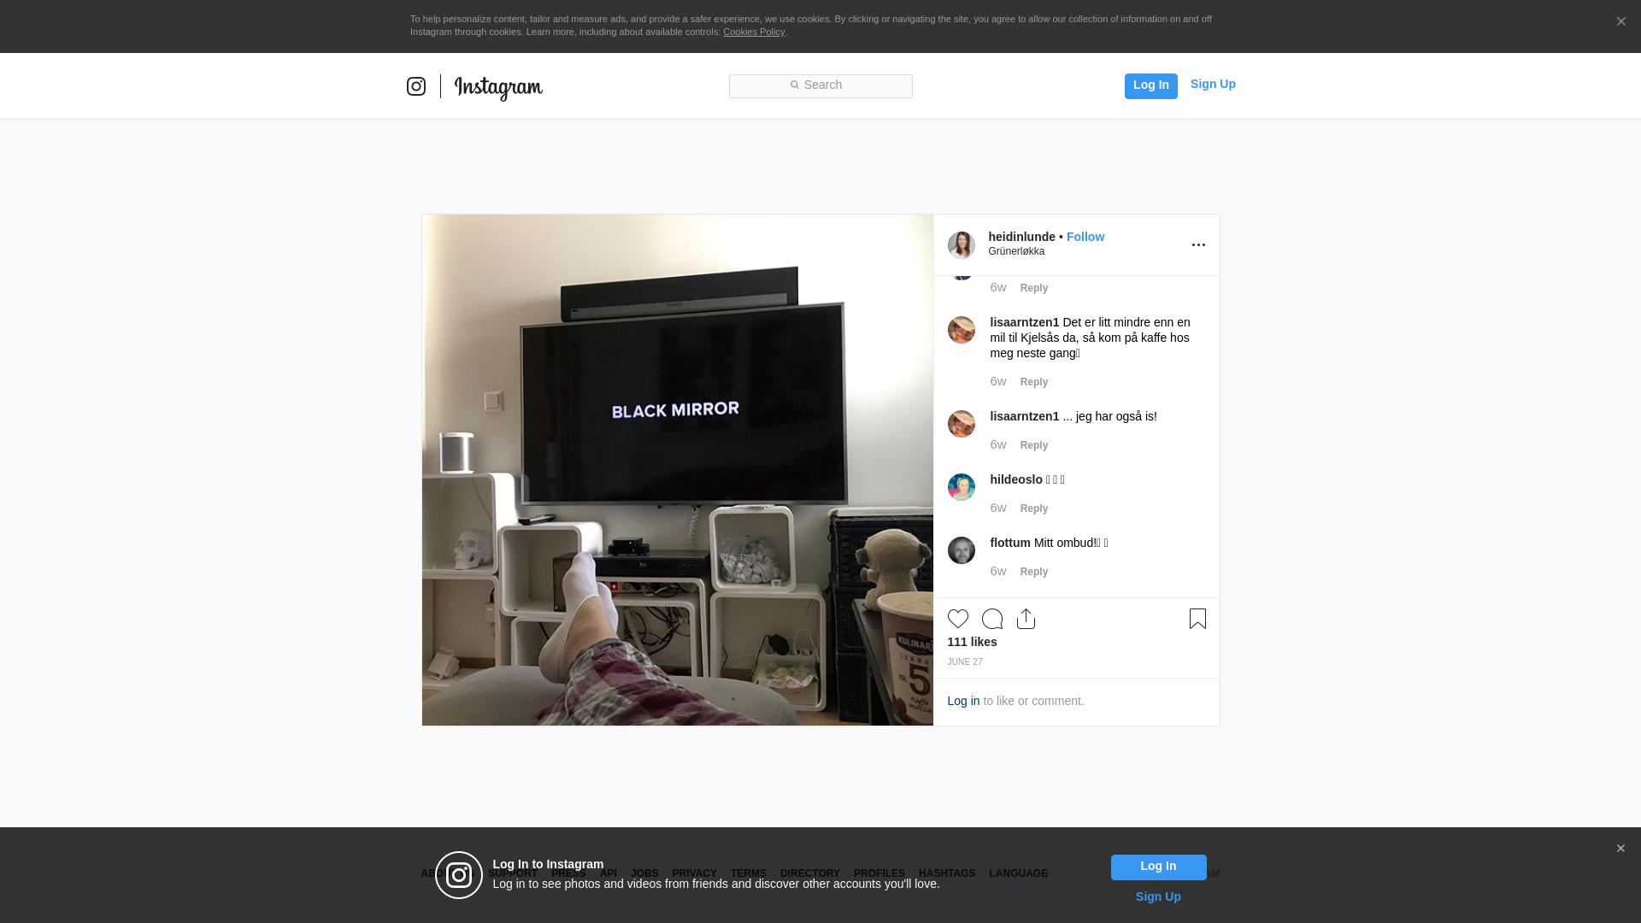
Task: Open the HASHTAGS footer link
Action: point(947,873)
